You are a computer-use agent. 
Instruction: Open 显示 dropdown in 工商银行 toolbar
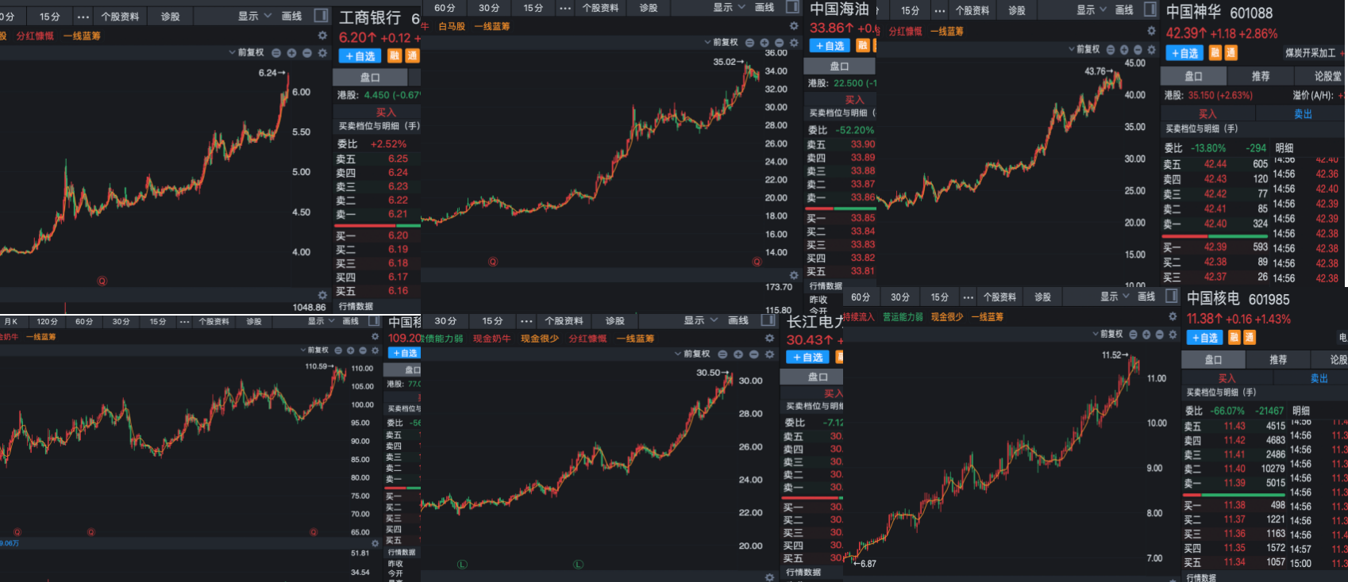pos(254,16)
